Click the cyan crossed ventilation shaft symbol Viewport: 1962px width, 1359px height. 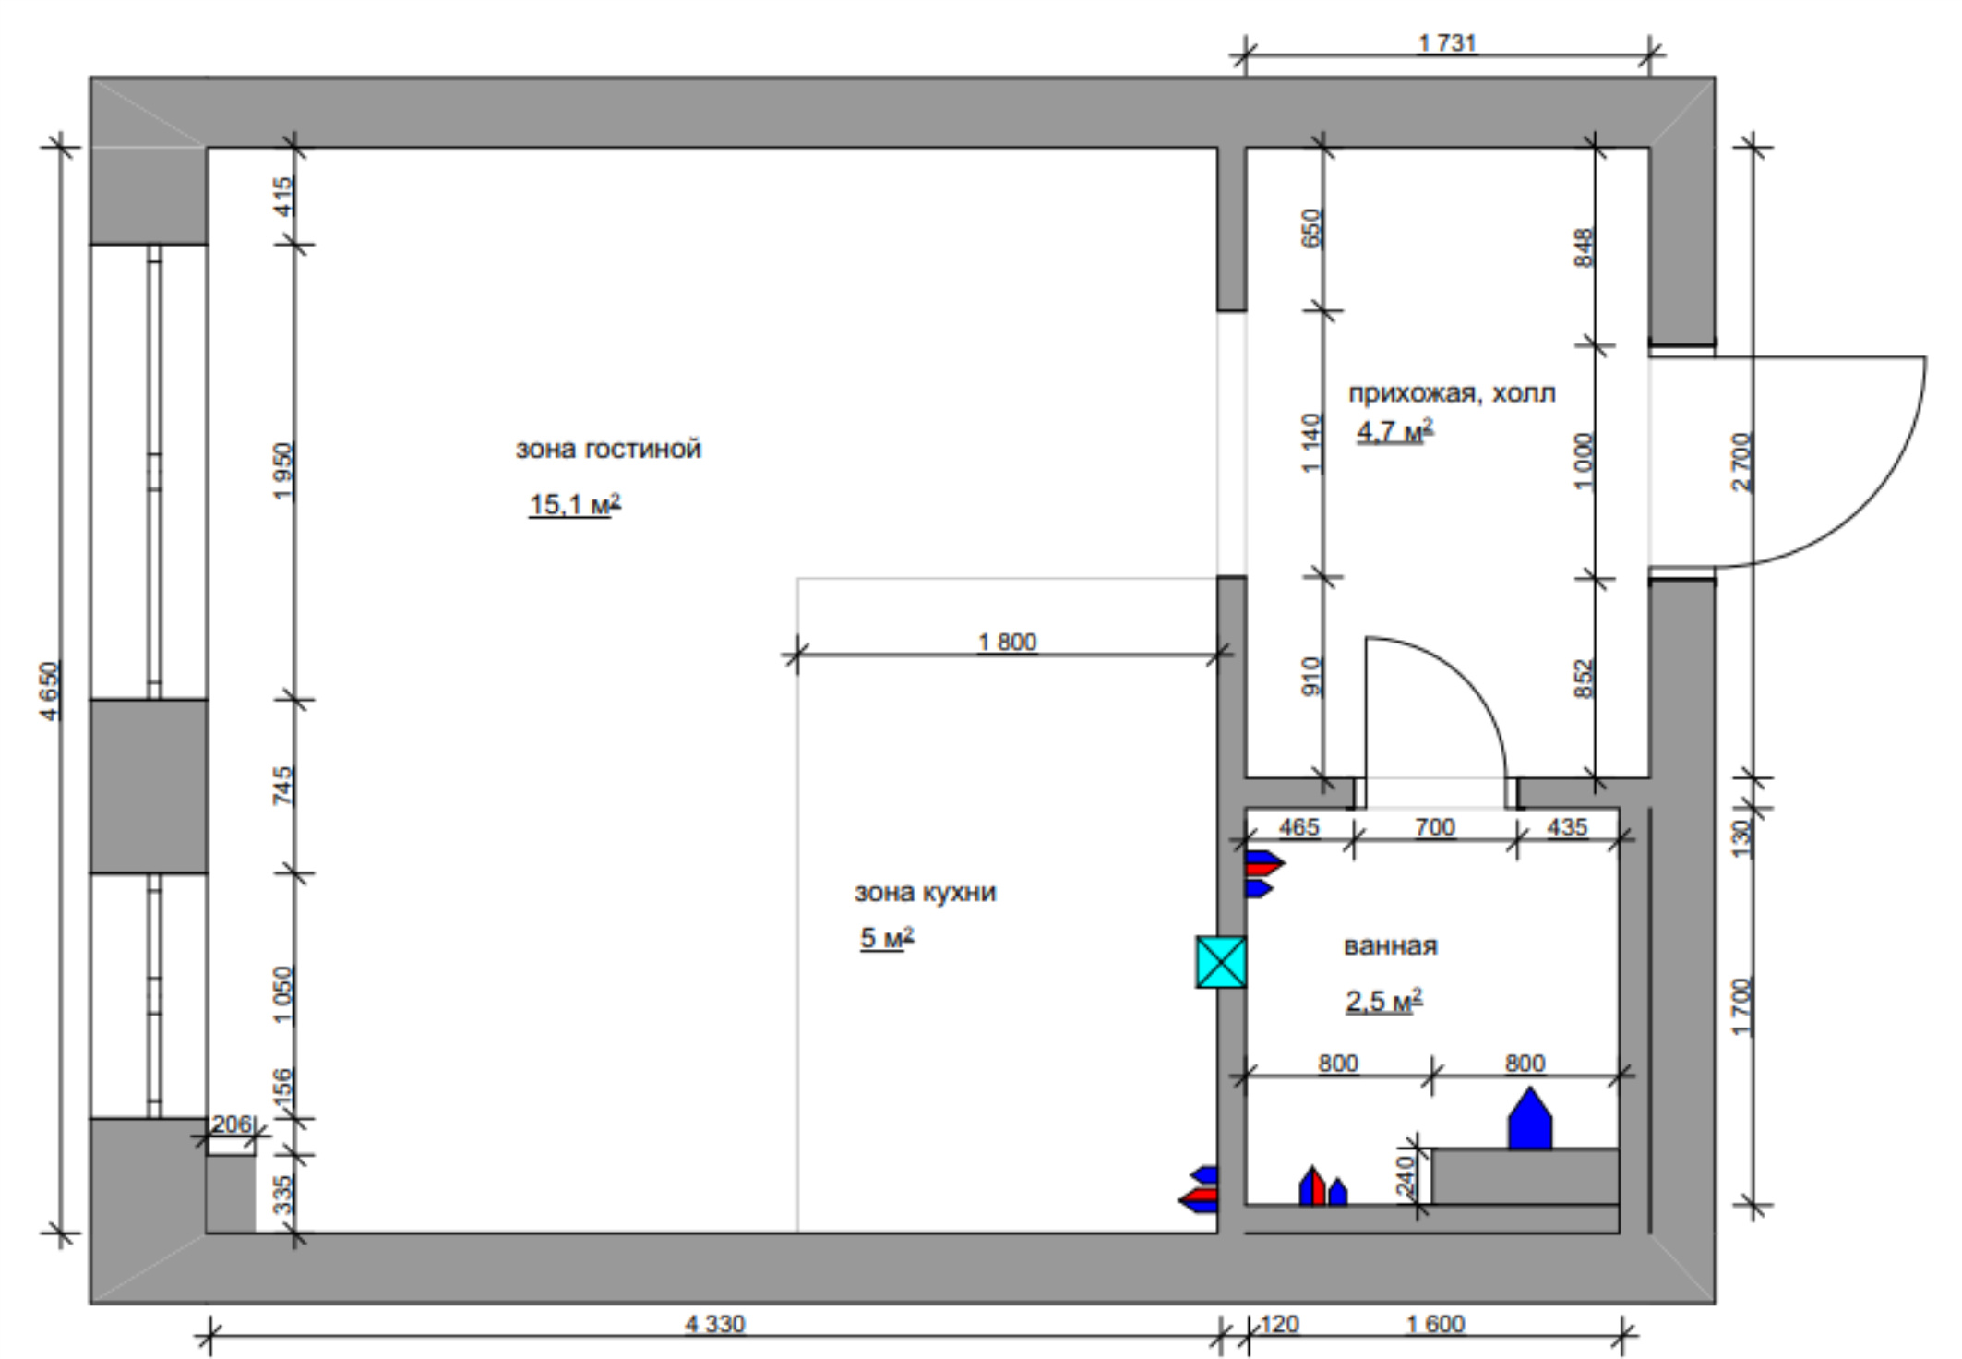(x=1221, y=962)
